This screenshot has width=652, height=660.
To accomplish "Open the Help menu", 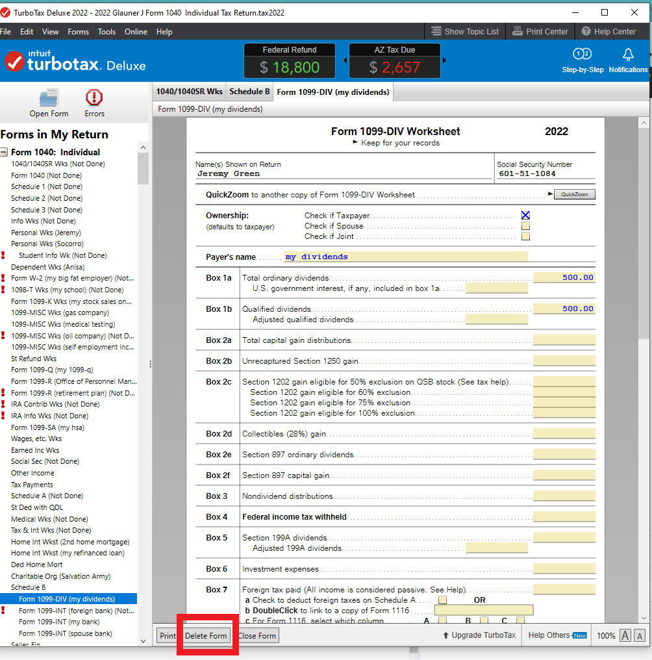I will point(164,32).
